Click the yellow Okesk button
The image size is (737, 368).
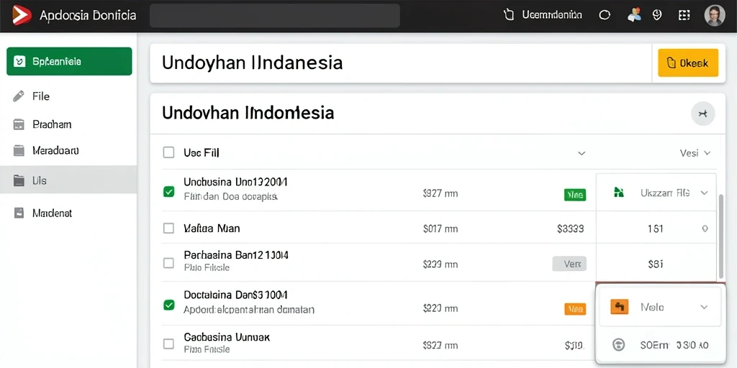[688, 63]
